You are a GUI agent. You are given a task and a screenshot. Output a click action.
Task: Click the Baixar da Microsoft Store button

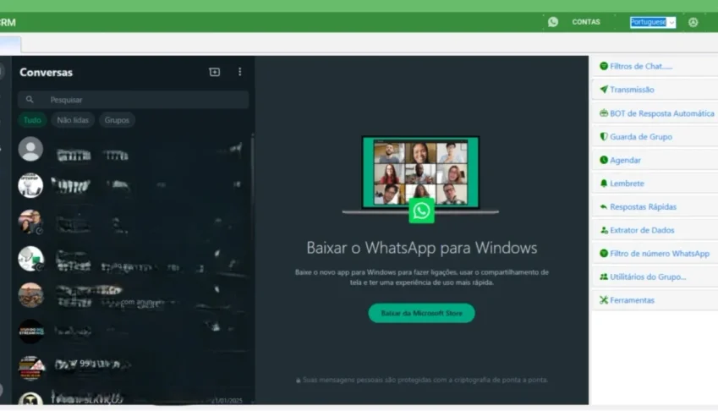421,313
